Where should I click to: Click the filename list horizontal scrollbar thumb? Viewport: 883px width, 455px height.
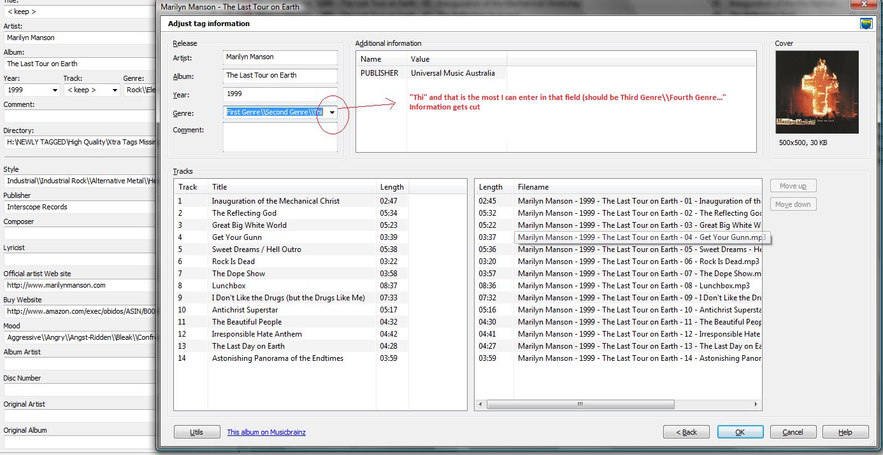[x=580, y=404]
